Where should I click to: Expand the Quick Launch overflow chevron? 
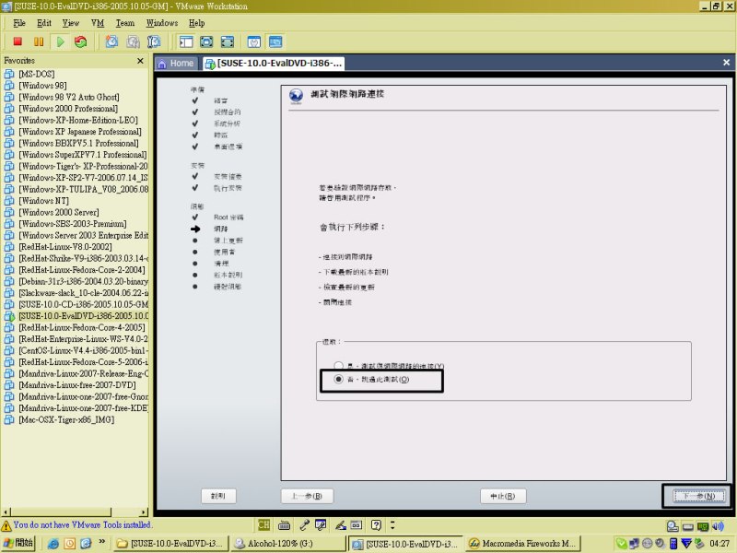click(x=101, y=542)
